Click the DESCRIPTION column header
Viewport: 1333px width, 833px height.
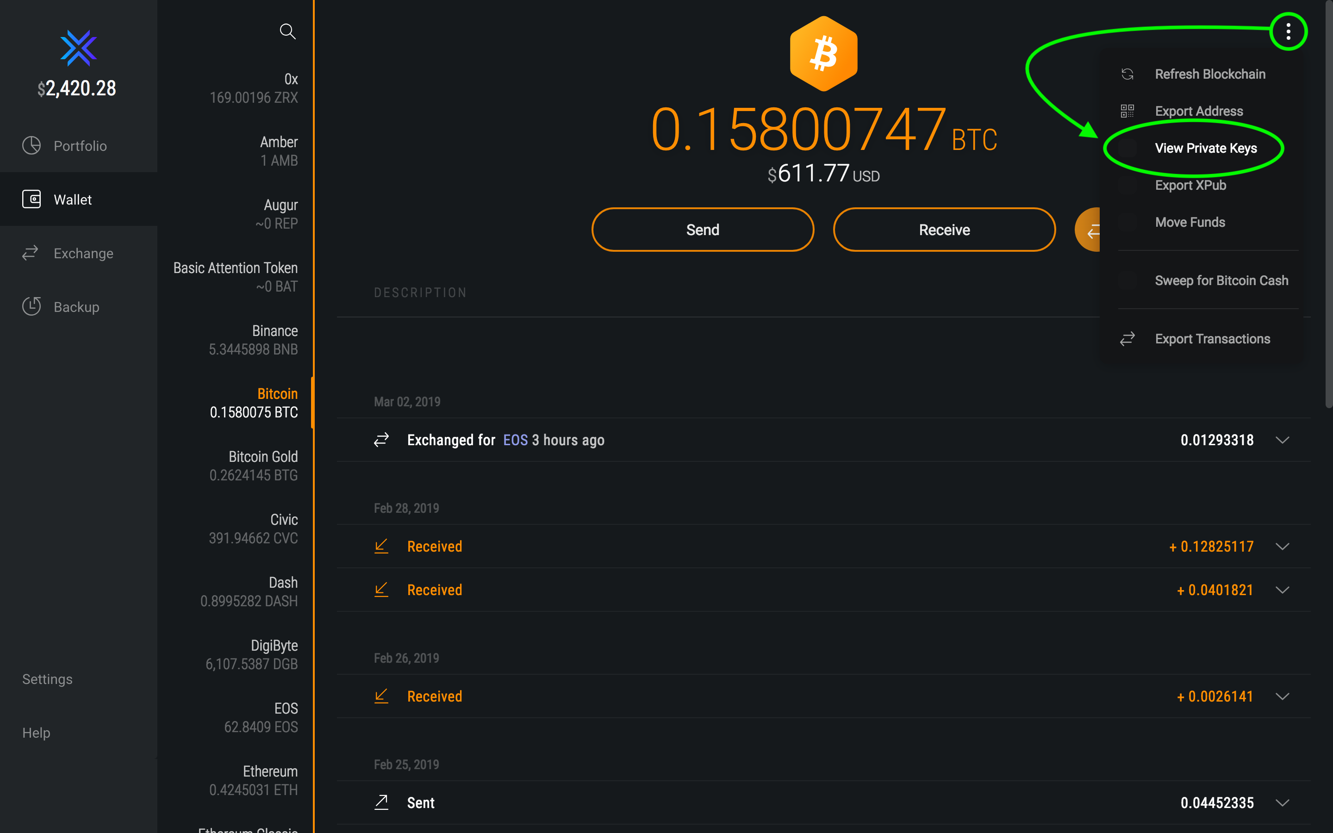(x=420, y=292)
